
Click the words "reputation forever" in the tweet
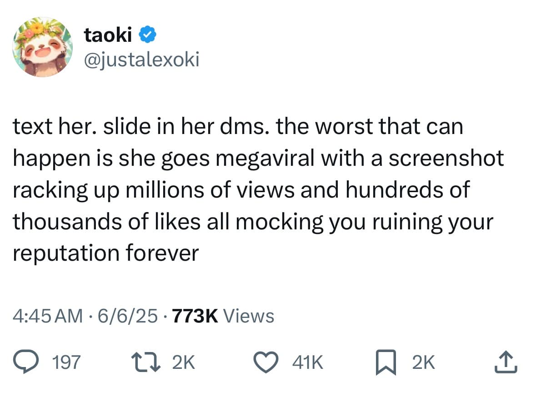tap(105, 253)
